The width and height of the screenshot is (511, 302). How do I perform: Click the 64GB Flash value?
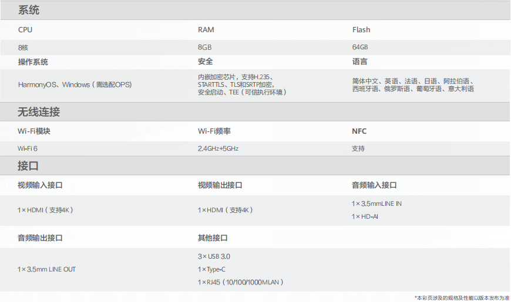click(x=360, y=47)
